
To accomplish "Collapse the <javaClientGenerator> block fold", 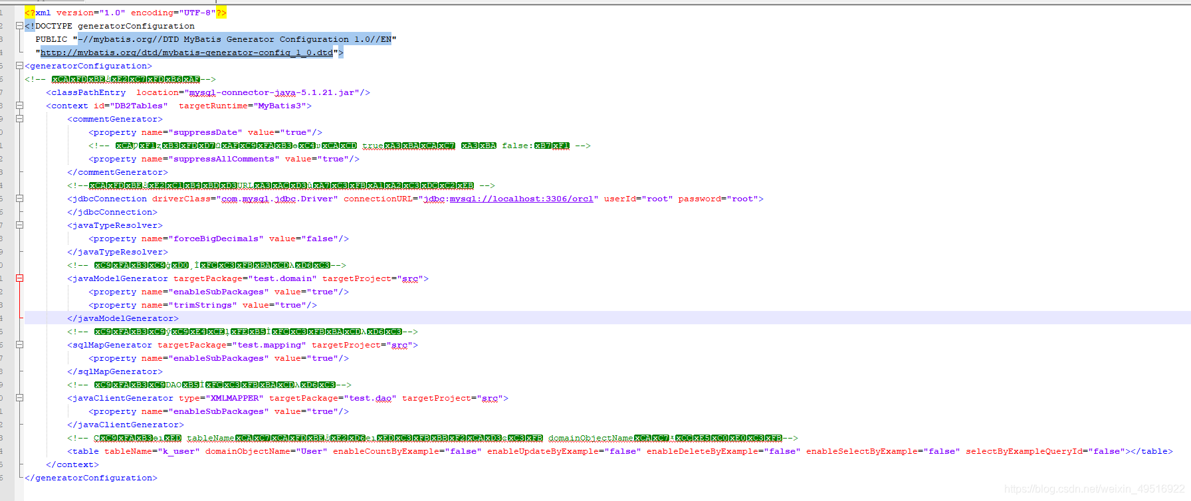I will pyautogui.click(x=19, y=398).
